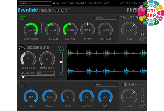The height and width of the screenshot is (111, 164).
Task: Click the KickBoomer preset name field
Action: 34,3
